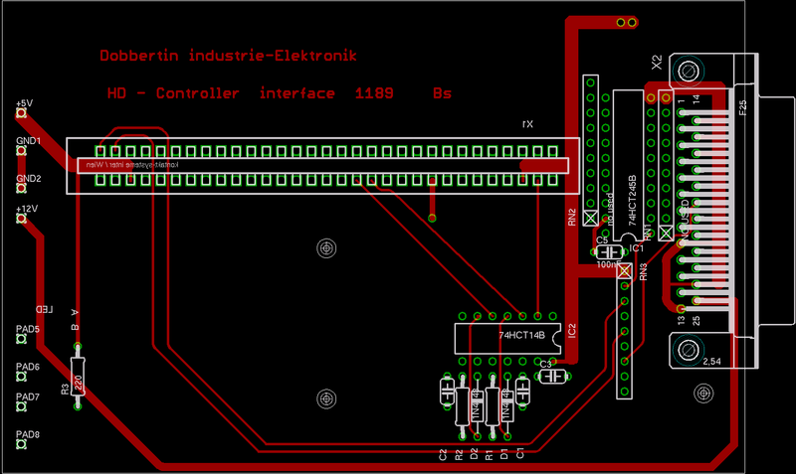Viewport: 796px width, 474px height.
Task: Click the +12V supply pad
Action: [x=20, y=221]
